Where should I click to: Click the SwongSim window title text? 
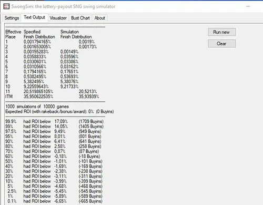[x=63, y=6]
